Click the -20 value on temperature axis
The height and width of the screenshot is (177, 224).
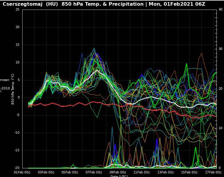17,168
